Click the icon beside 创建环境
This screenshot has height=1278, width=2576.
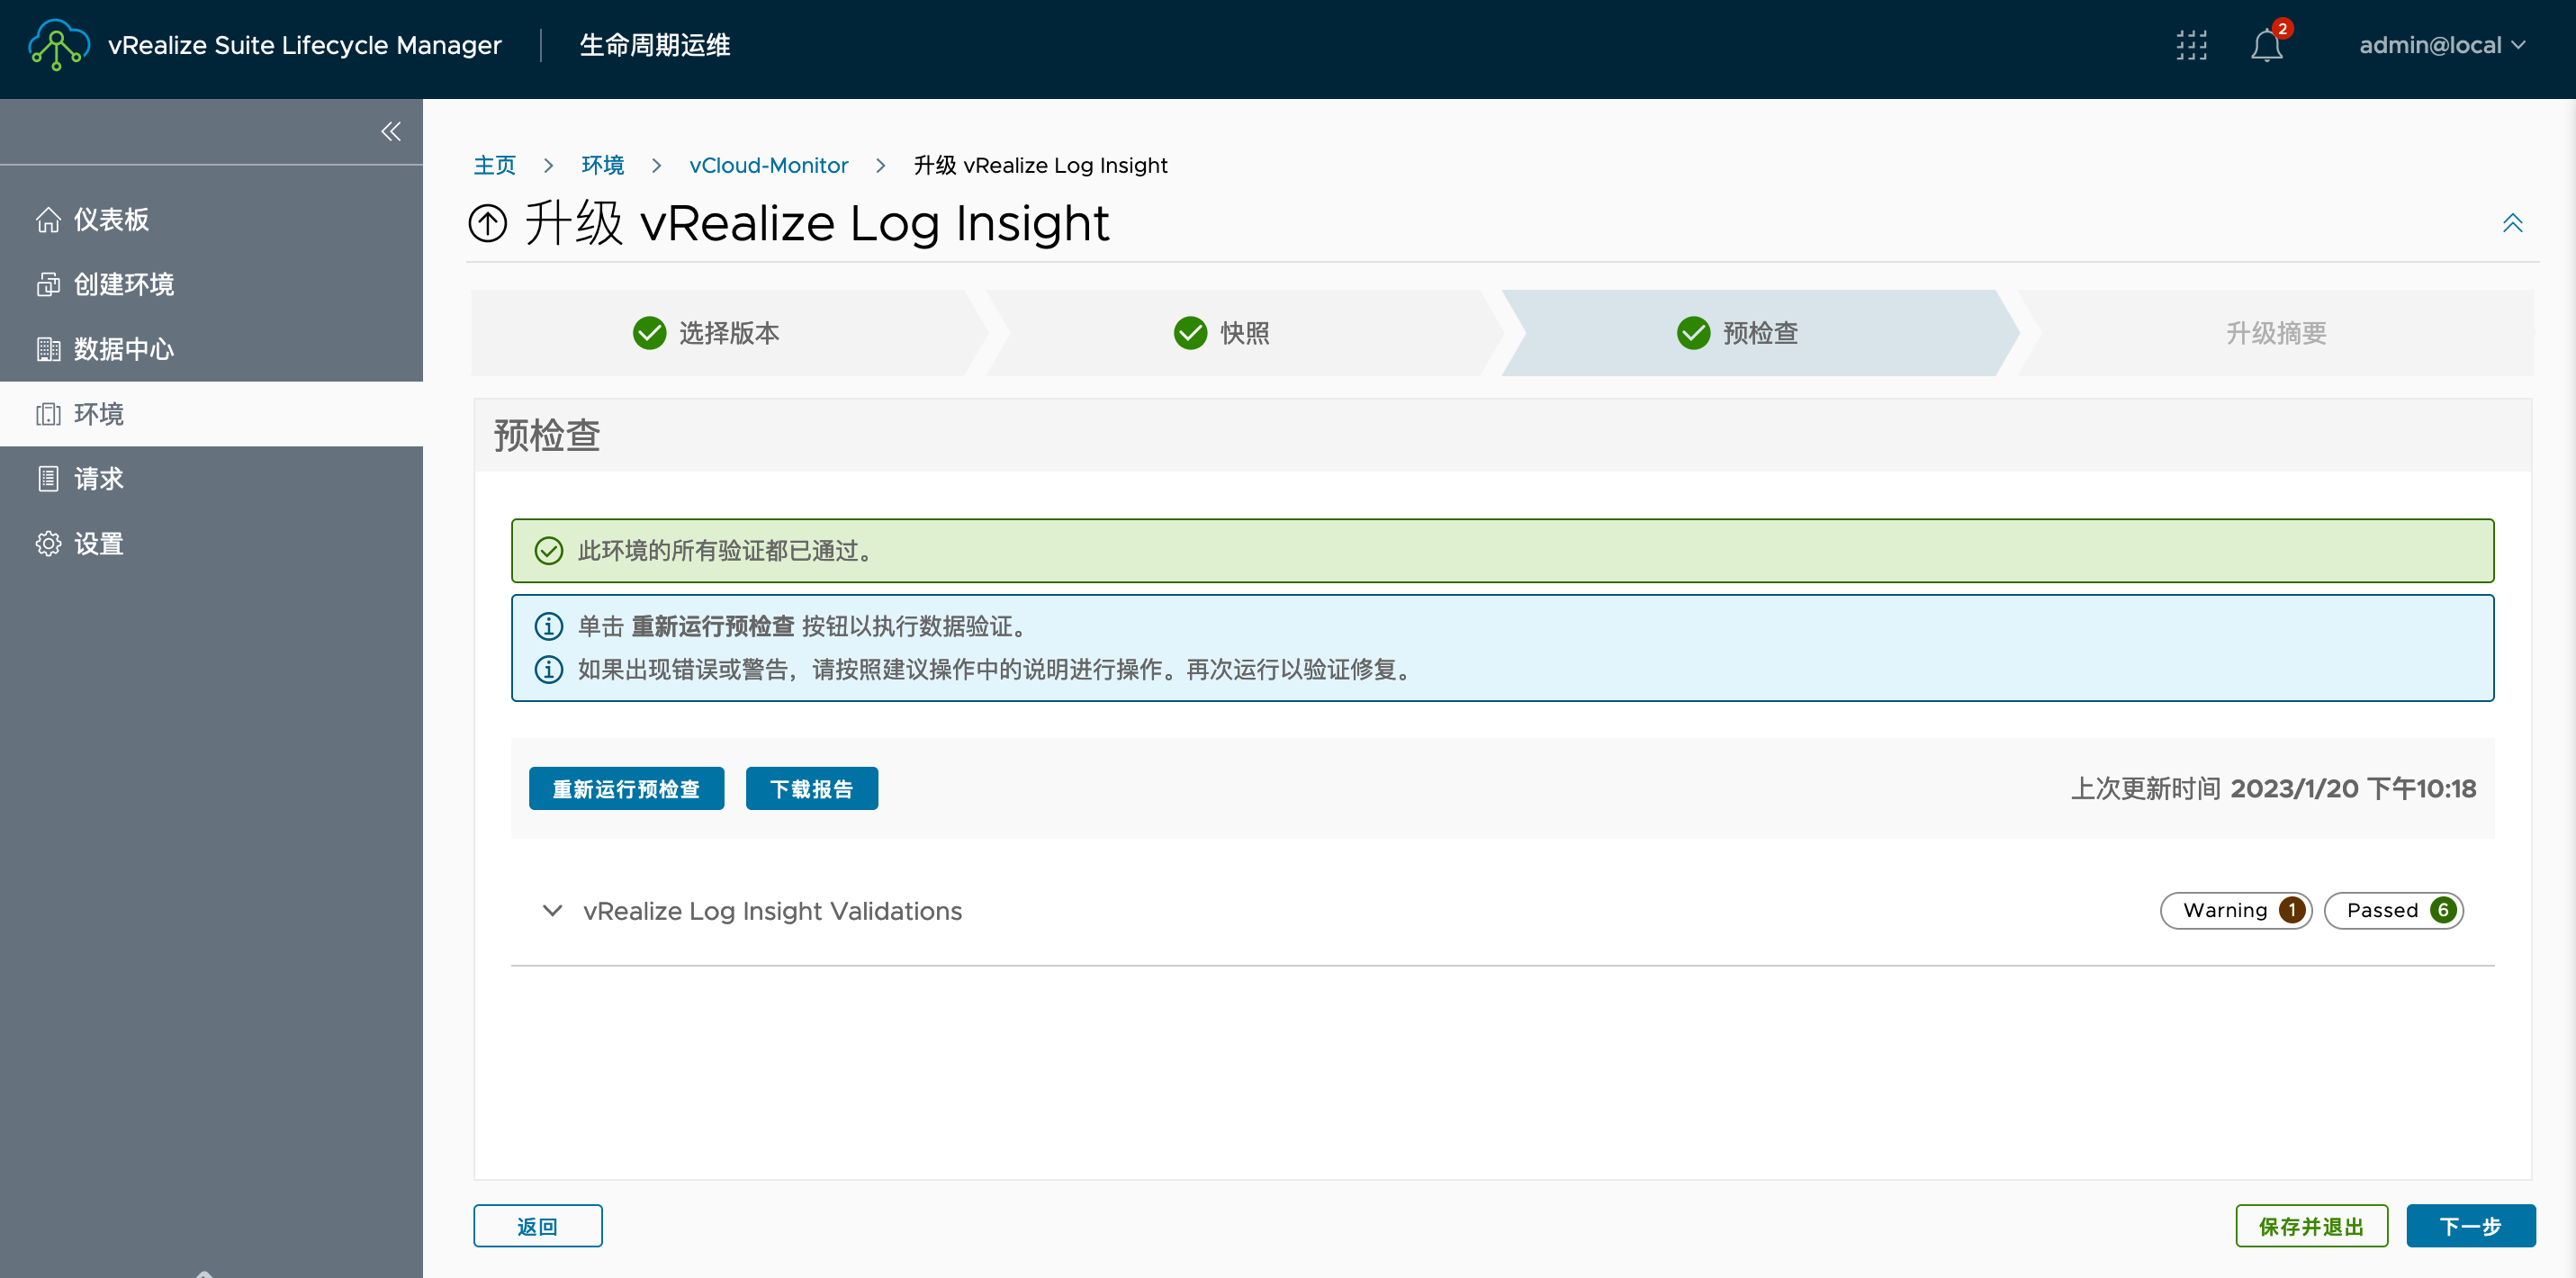coord(48,284)
